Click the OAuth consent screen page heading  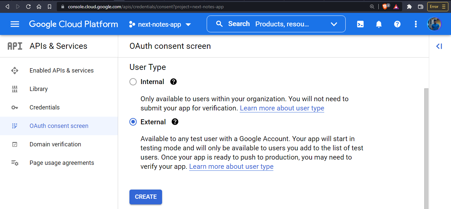(170, 46)
